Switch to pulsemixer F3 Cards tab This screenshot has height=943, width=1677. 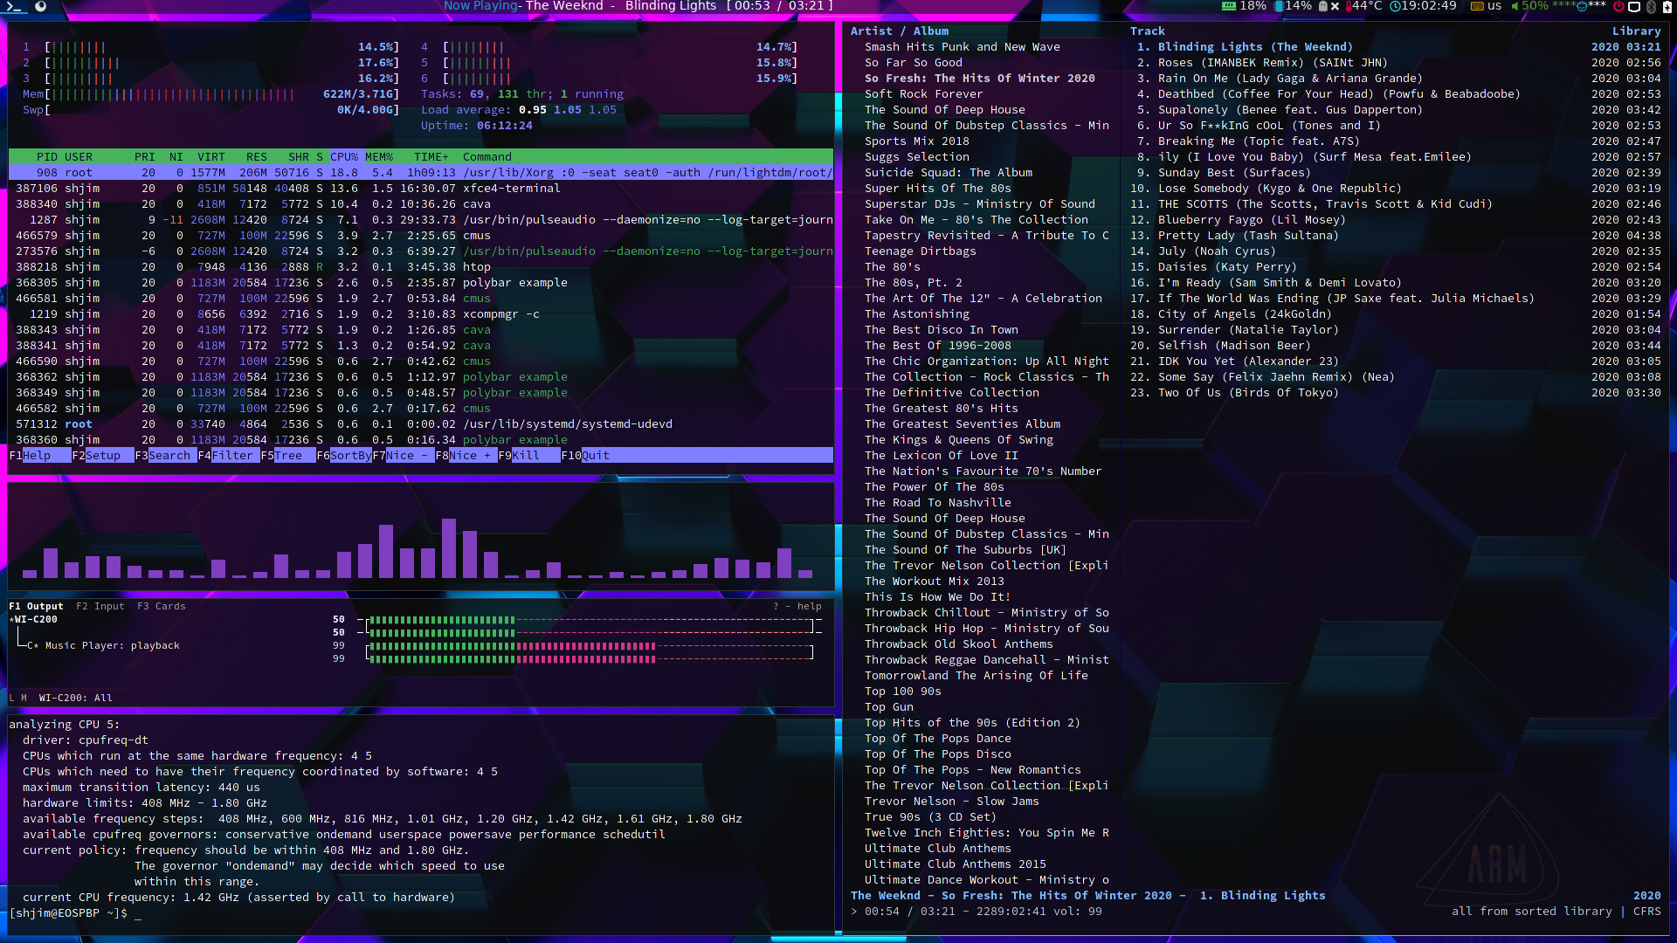pyautogui.click(x=162, y=606)
